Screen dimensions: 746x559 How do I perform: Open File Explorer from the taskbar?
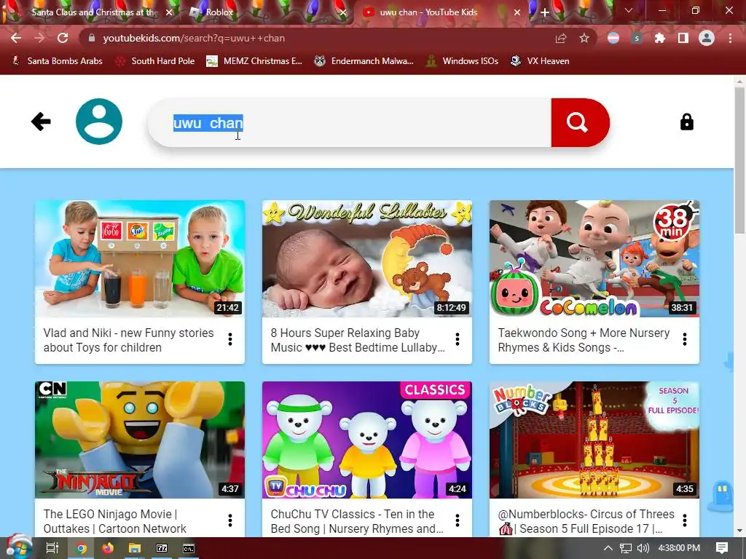[x=135, y=548]
